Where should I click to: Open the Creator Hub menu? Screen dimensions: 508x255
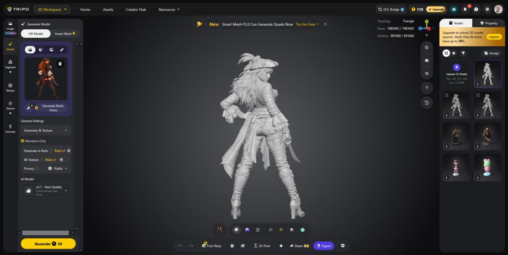coord(136,9)
